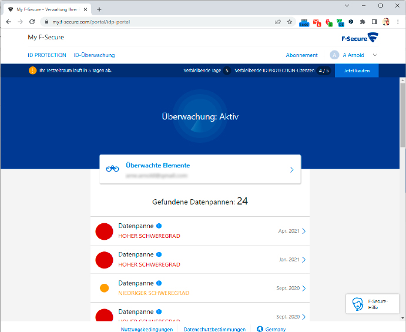
Task: Open the bottom Sept. 2020 breach chevron
Action: pyautogui.click(x=304, y=317)
